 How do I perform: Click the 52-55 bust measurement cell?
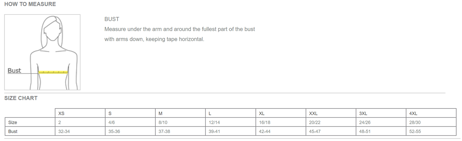tap(415, 131)
